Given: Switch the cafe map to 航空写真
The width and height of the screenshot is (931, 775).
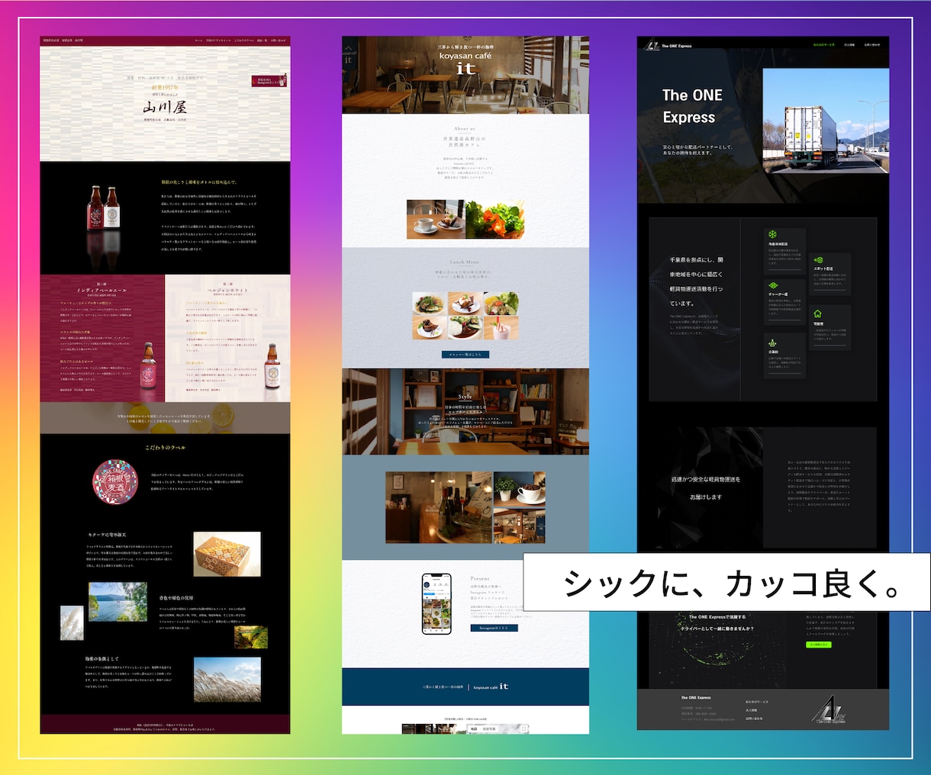Looking at the screenshot, I should [x=489, y=729].
